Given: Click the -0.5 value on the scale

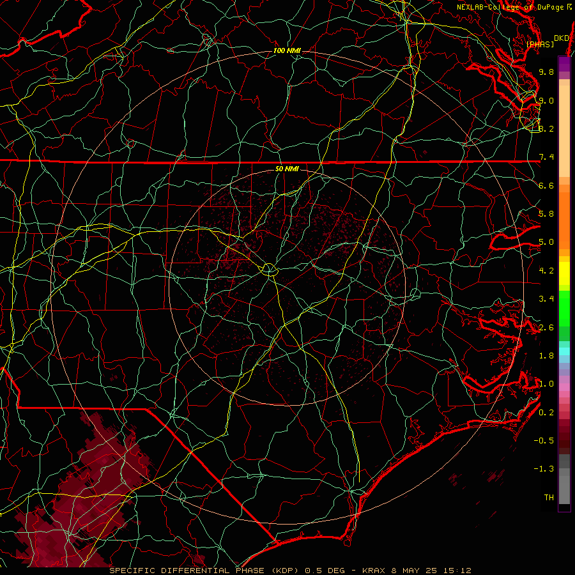Looking at the screenshot, I should [544, 441].
